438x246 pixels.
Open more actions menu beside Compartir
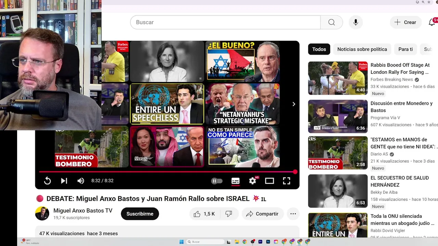(293, 214)
